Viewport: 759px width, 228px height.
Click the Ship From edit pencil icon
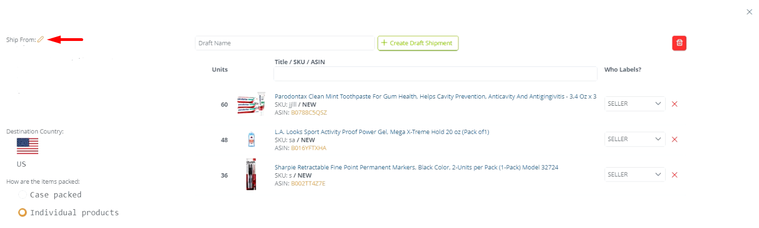point(40,39)
